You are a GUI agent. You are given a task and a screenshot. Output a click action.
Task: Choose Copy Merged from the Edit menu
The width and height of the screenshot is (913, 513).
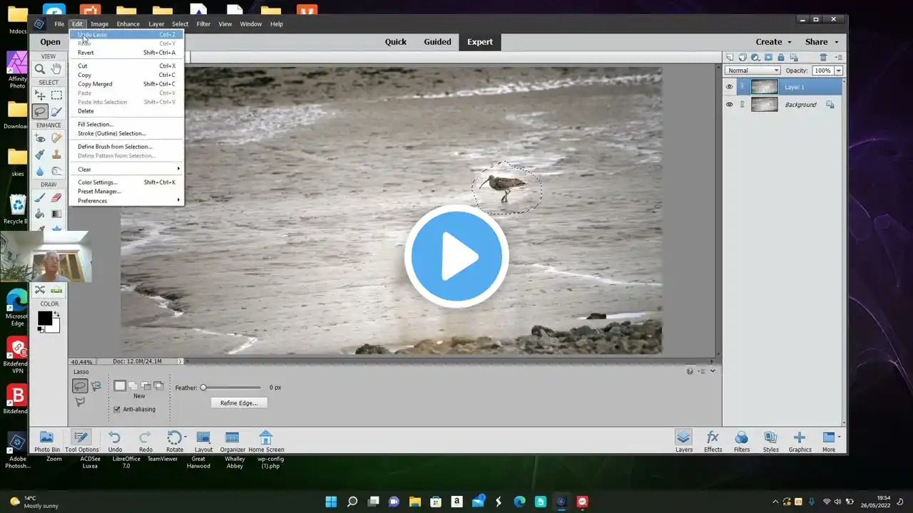click(x=126, y=84)
